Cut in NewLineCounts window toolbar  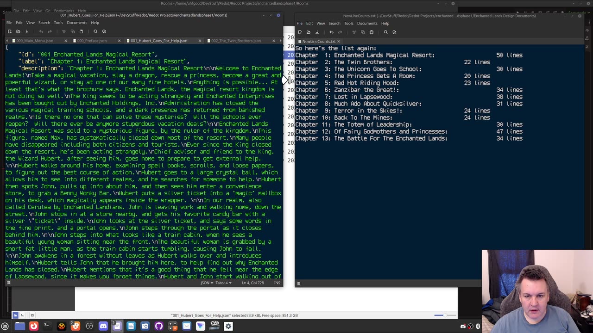tap(354, 32)
